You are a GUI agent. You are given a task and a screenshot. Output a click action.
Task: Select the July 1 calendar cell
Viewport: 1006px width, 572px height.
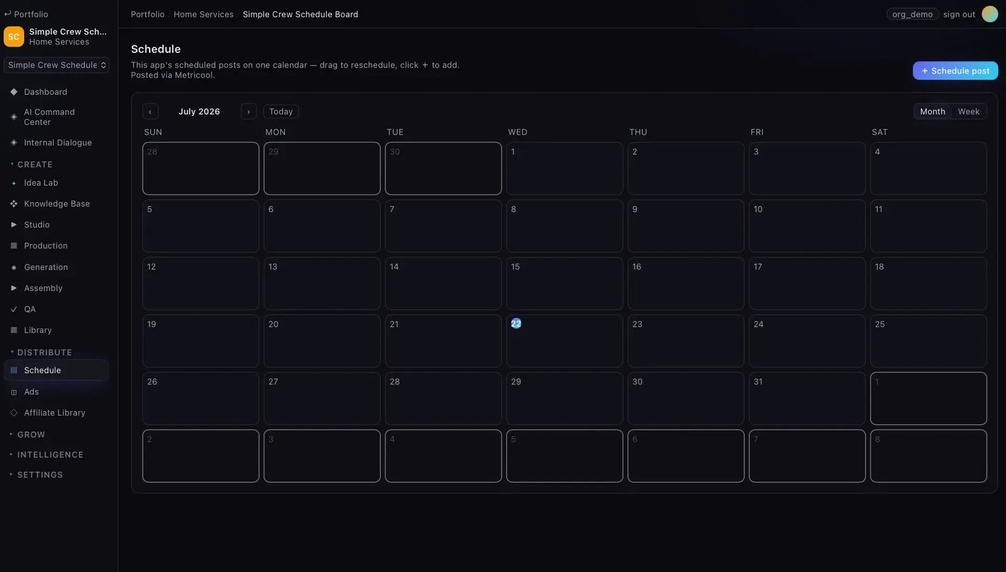point(564,168)
